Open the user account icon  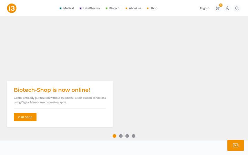(x=227, y=8)
